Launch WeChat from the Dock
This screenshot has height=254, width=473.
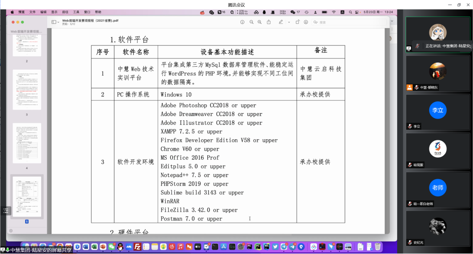point(112,247)
